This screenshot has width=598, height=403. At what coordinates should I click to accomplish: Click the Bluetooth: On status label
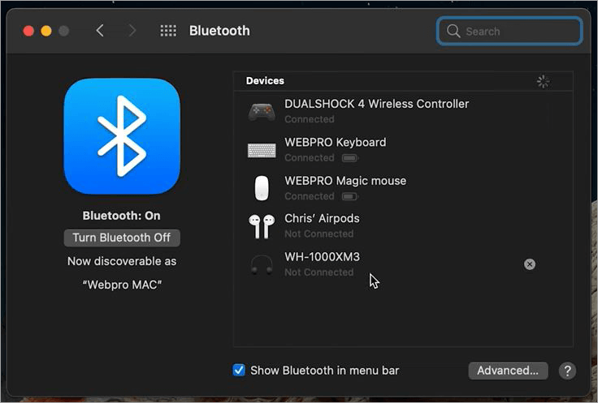[122, 216]
